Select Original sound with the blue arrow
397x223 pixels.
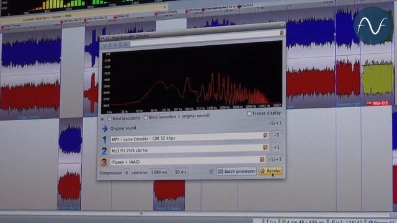pyautogui.click(x=105, y=129)
